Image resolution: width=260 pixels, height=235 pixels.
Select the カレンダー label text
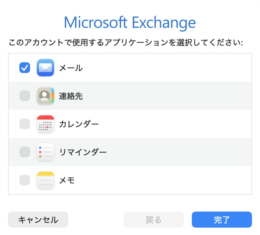[x=79, y=124]
